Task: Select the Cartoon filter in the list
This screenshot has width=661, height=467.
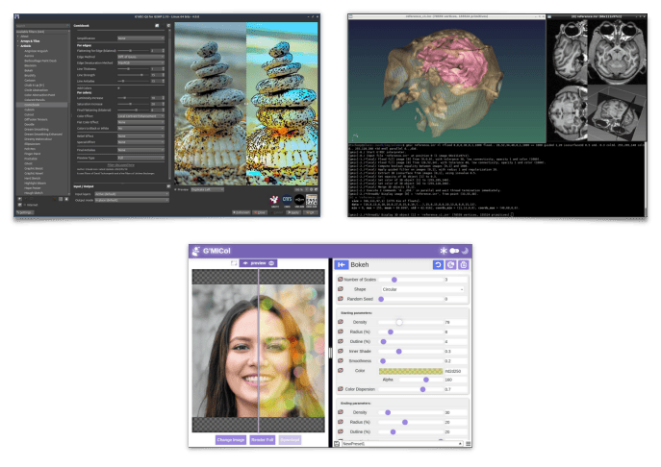Action: 30,81
